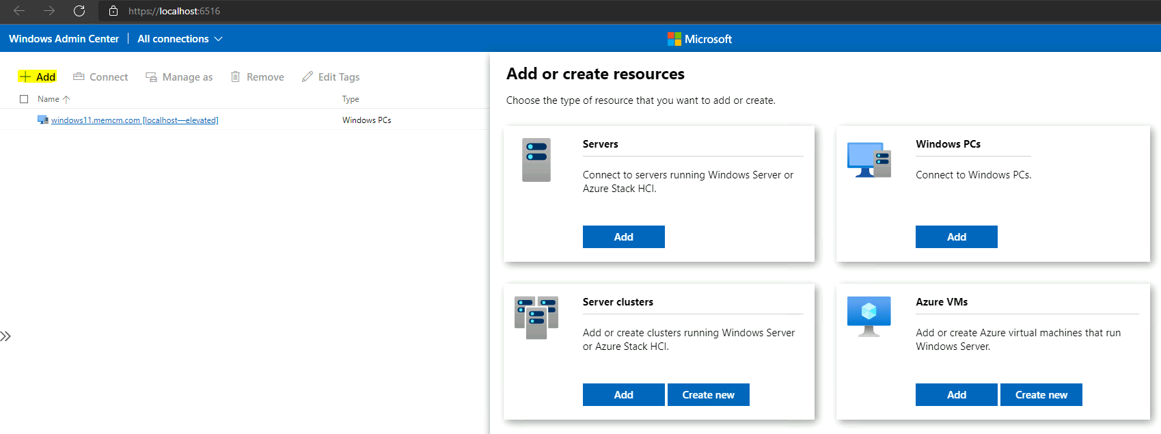Open Windows Admin Center home title
The image size is (1161, 434).
point(64,39)
